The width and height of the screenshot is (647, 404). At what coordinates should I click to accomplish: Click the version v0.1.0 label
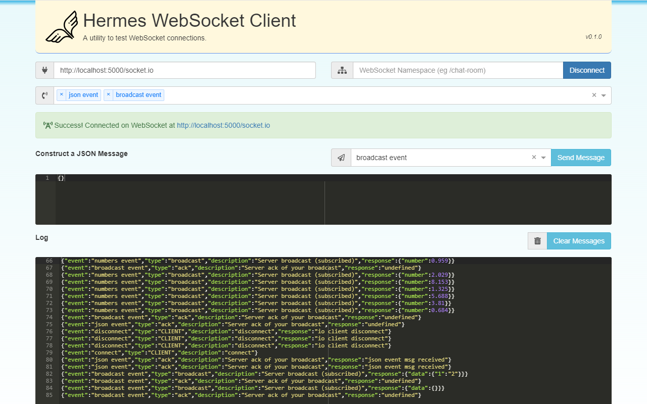pyautogui.click(x=593, y=37)
